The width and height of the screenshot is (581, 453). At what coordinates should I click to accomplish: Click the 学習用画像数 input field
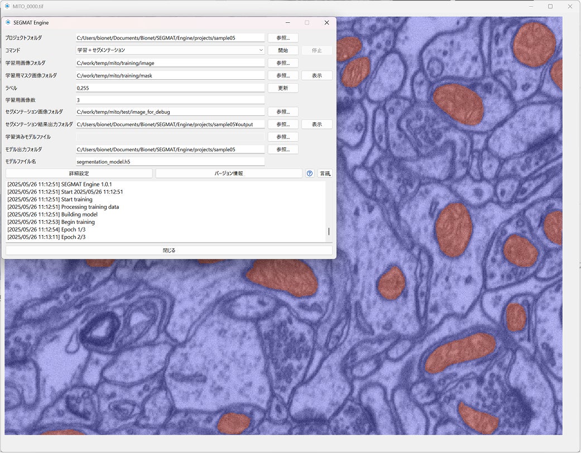(x=170, y=100)
